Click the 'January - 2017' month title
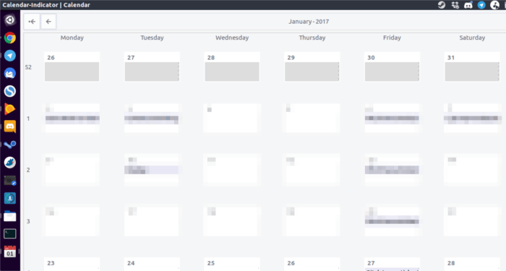Screen dimensions: 506x271 309,22
